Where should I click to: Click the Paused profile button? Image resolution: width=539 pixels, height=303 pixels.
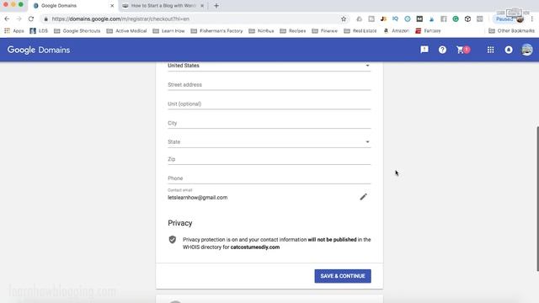pyautogui.click(x=510, y=19)
